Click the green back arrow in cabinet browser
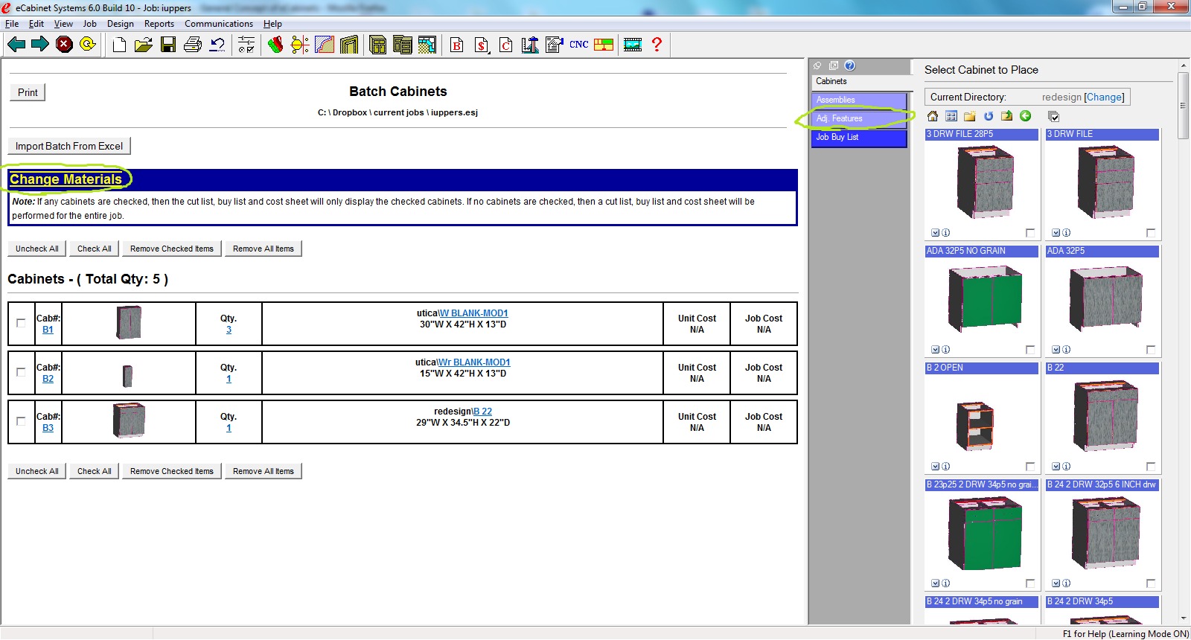 click(1026, 116)
